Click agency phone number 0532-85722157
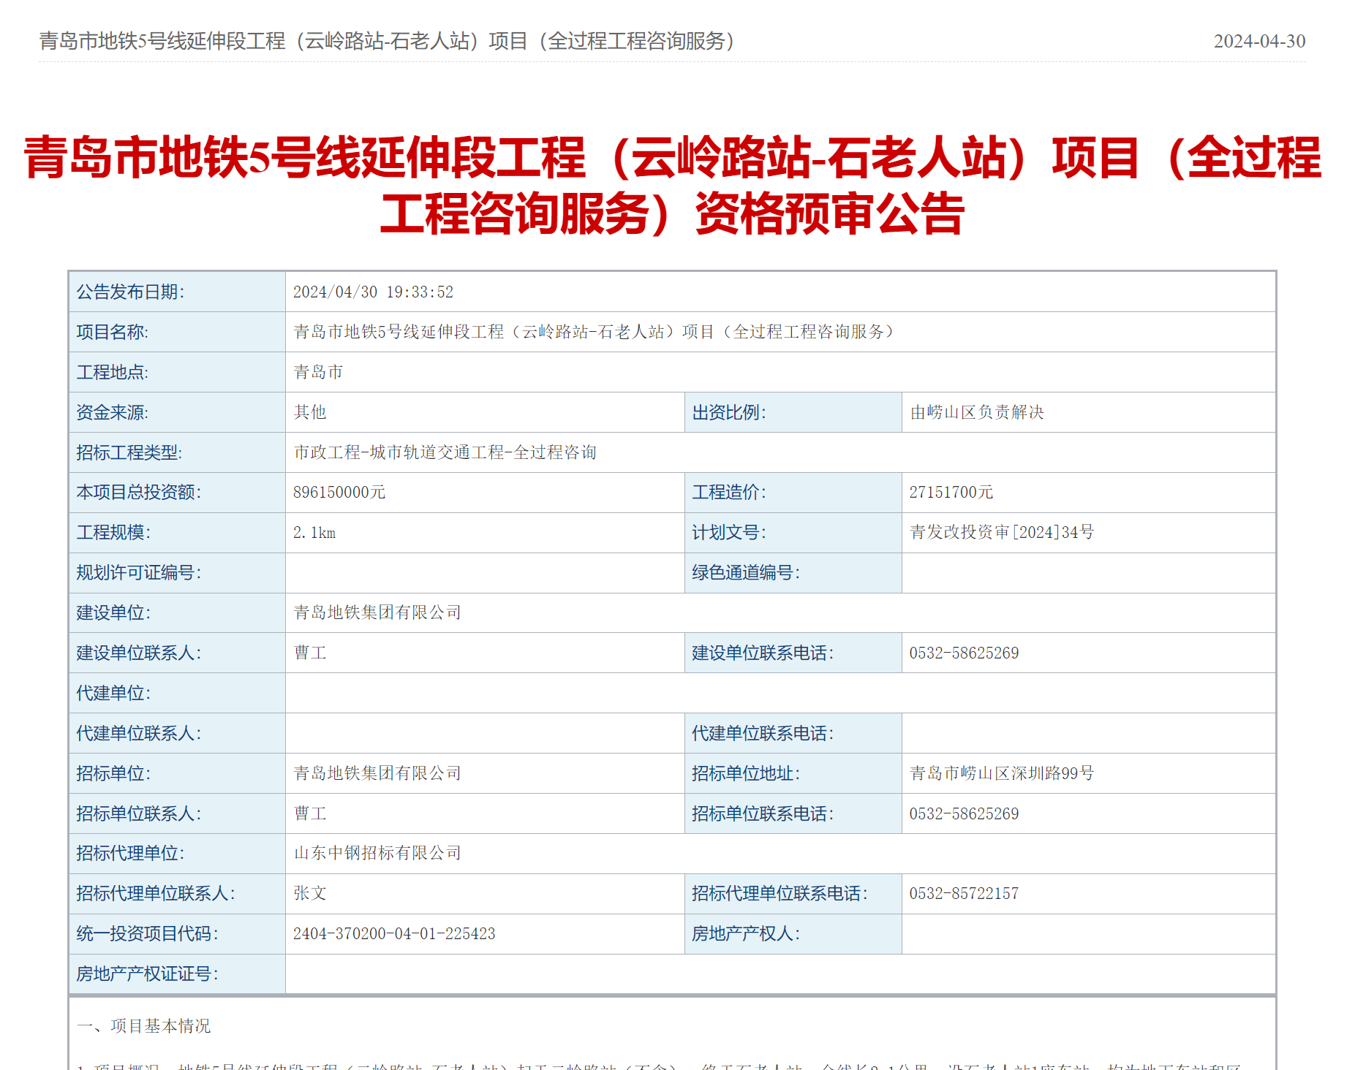 pos(963,894)
